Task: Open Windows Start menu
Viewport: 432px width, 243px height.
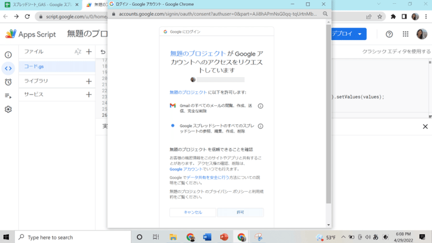Action: 6,237
